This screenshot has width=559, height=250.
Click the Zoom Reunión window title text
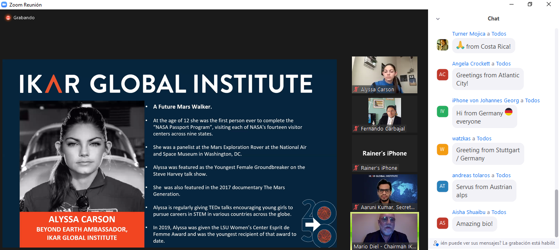pos(25,5)
